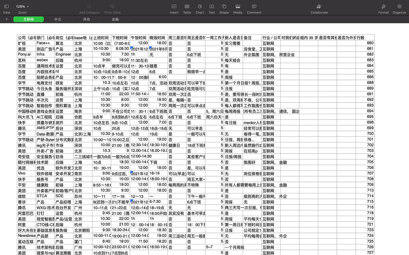Select the Engineer position cell
The height and width of the screenshot is (255, 409).
point(64,54)
